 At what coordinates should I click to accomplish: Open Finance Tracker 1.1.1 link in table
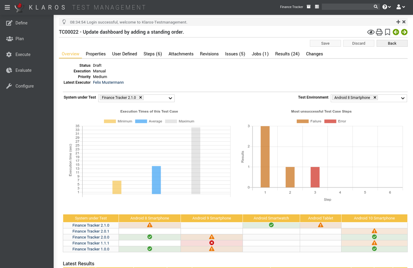pos(91,243)
